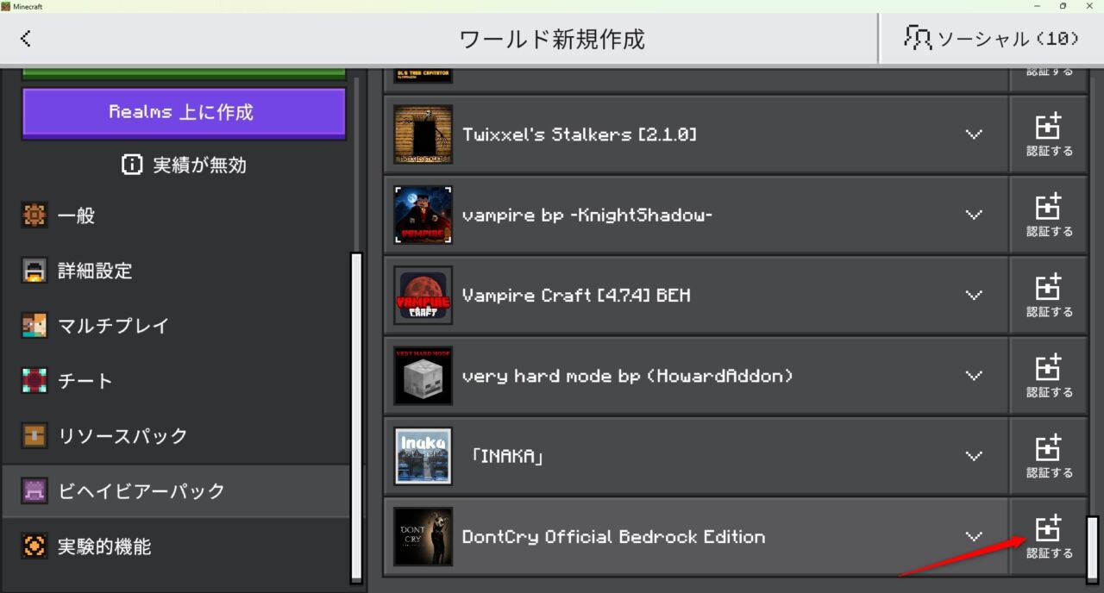Expand the 「INAKA」 pack details
This screenshot has height=593, width=1104.
974,456
